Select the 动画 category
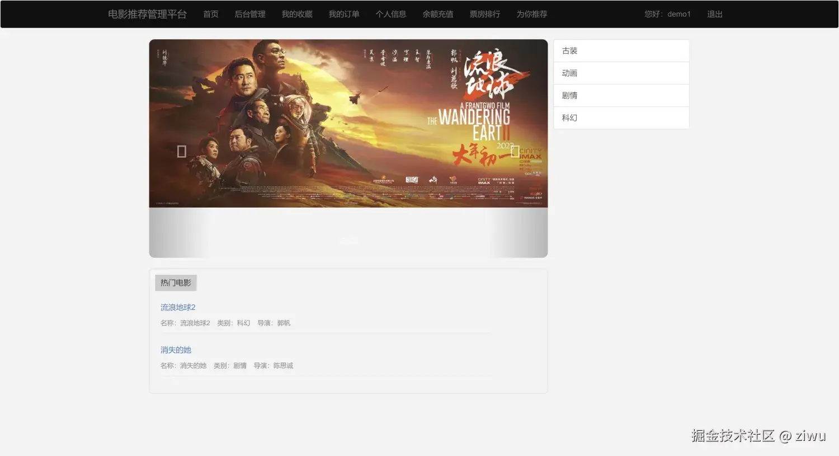839x456 pixels. (621, 73)
